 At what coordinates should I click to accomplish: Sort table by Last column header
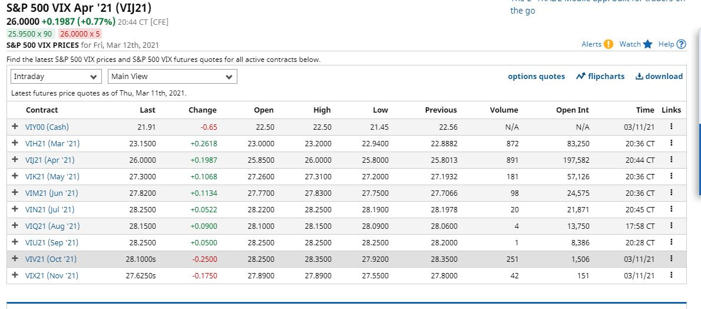pos(147,110)
